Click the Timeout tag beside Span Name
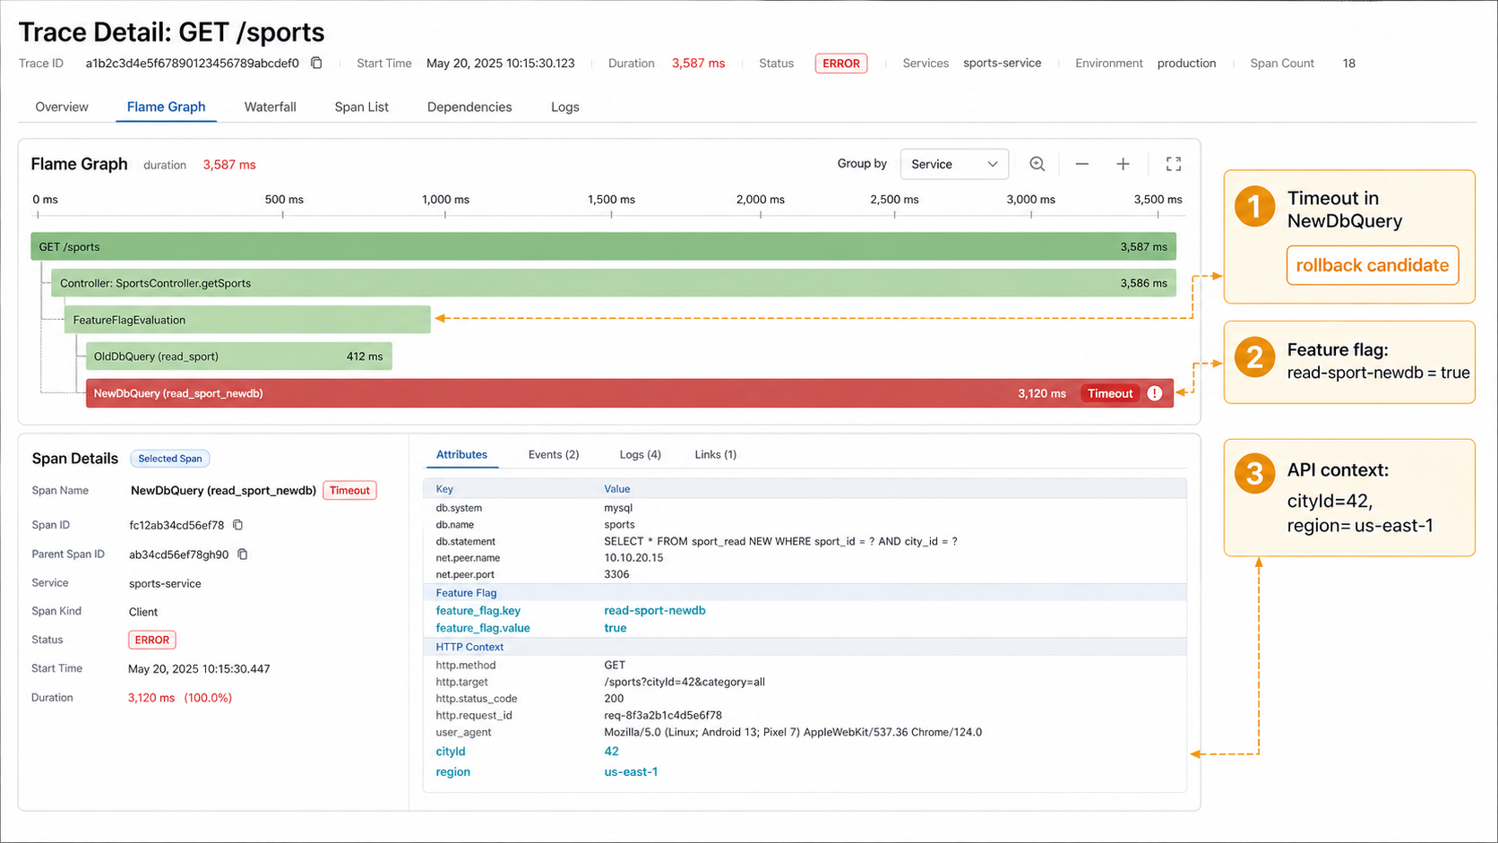Image resolution: width=1498 pixels, height=843 pixels. click(x=349, y=490)
